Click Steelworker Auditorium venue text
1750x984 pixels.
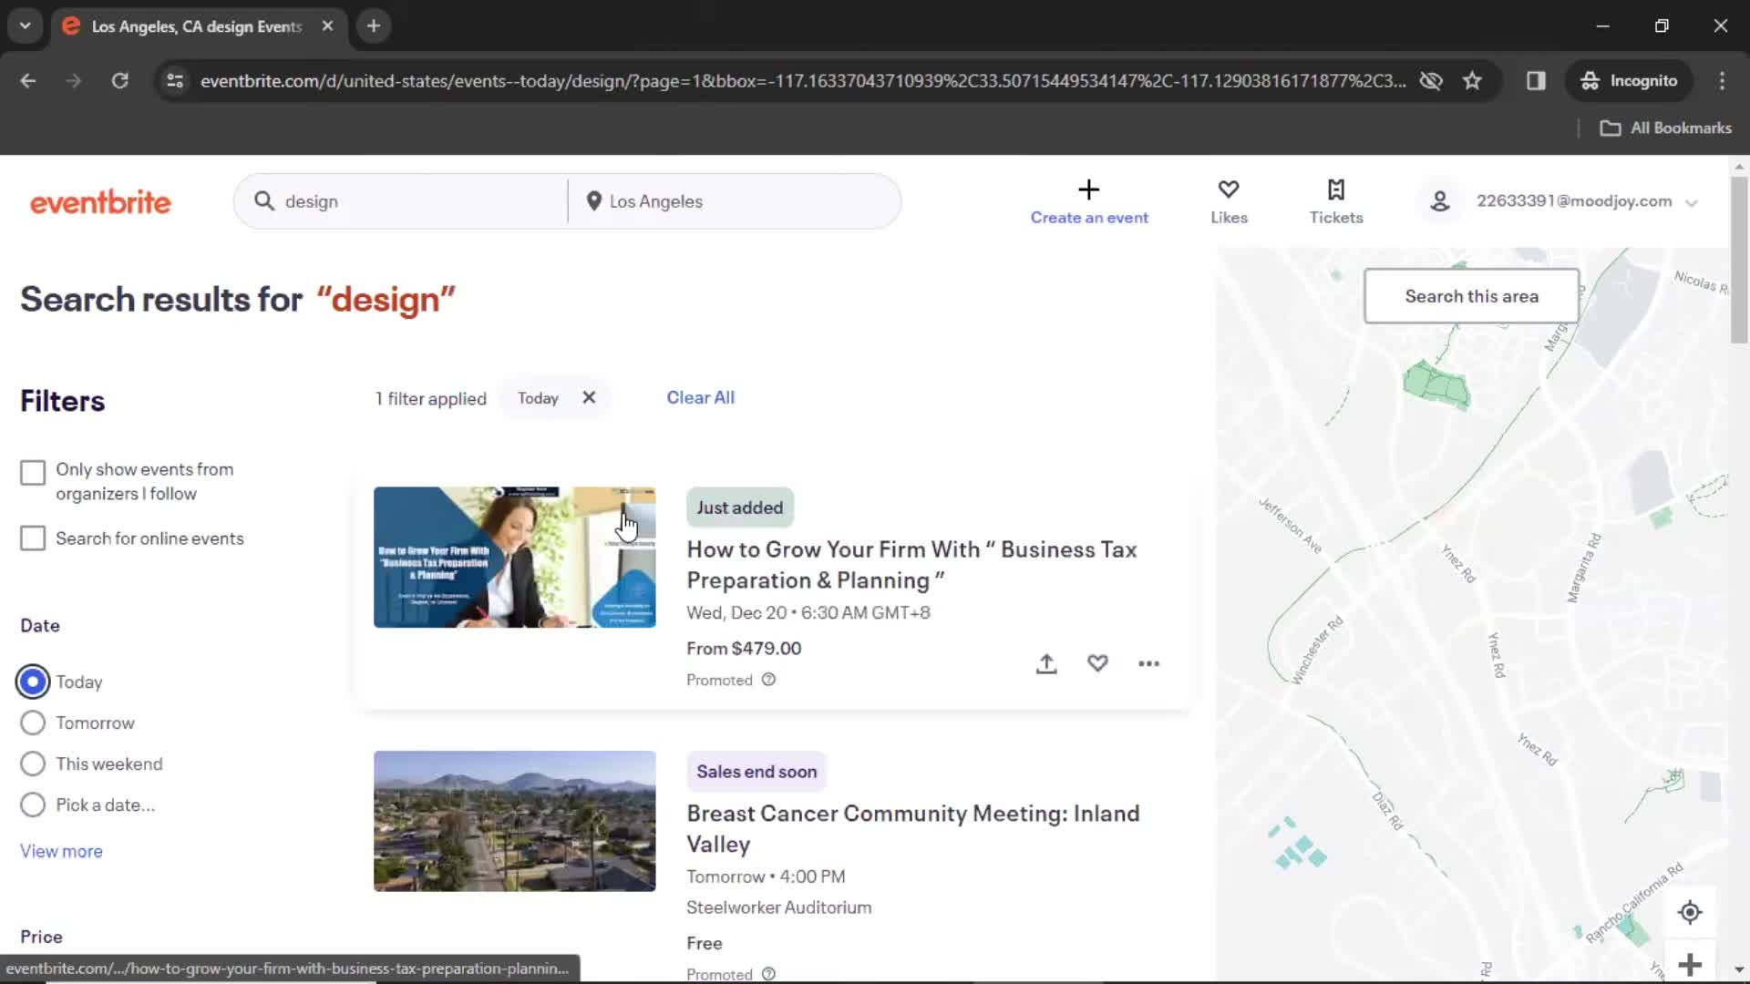[x=778, y=907]
